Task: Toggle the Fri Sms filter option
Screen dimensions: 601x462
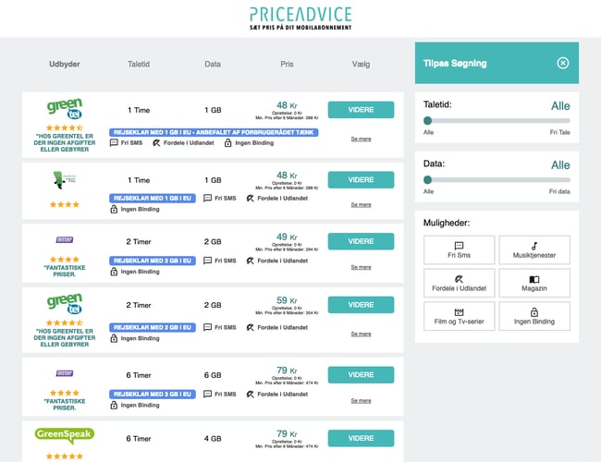Action: (x=460, y=249)
